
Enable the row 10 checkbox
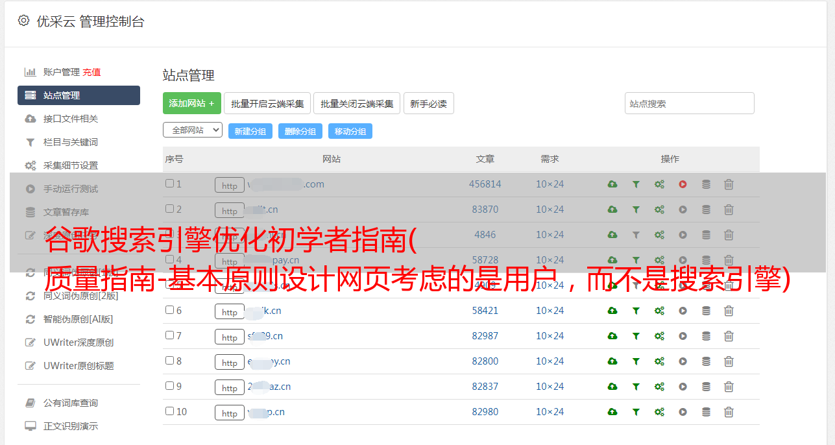pyautogui.click(x=169, y=411)
